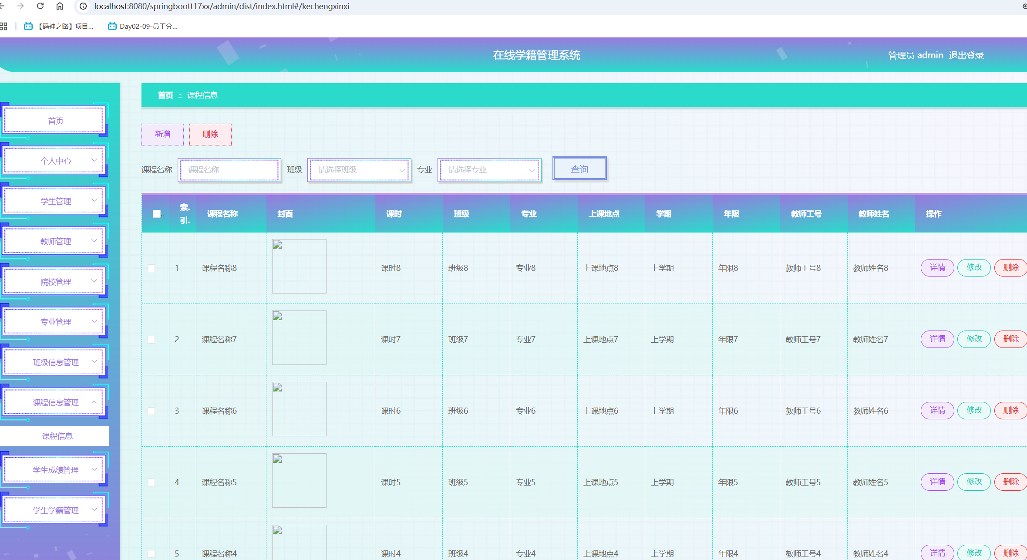Click cell text 教师工号8
The width and height of the screenshot is (1027, 560).
point(803,268)
